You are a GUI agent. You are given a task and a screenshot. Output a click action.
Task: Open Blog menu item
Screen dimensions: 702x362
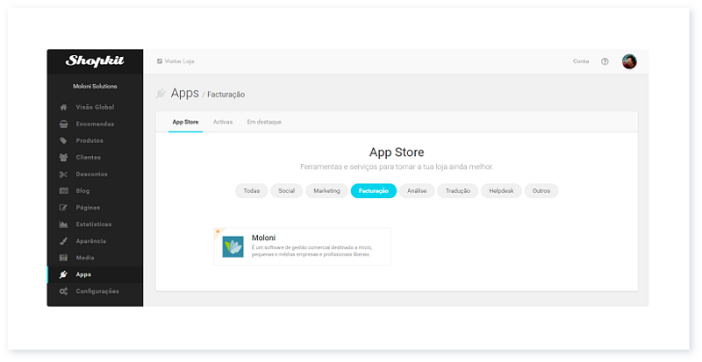pos(82,190)
